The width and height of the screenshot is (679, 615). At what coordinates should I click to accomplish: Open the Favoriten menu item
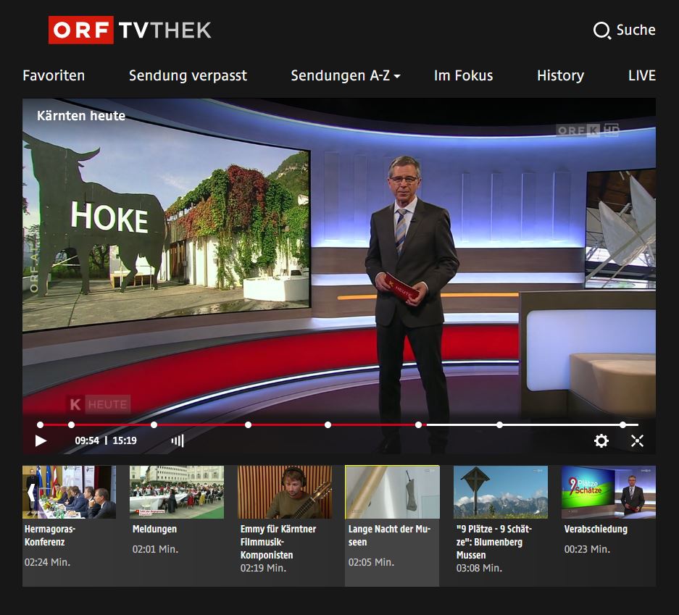pyautogui.click(x=54, y=75)
